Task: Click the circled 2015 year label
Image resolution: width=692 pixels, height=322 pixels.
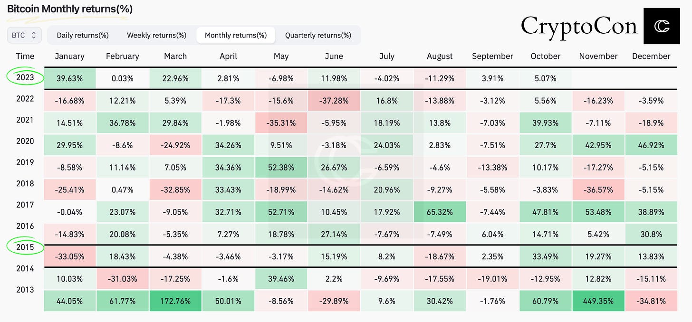Action: 25,247
